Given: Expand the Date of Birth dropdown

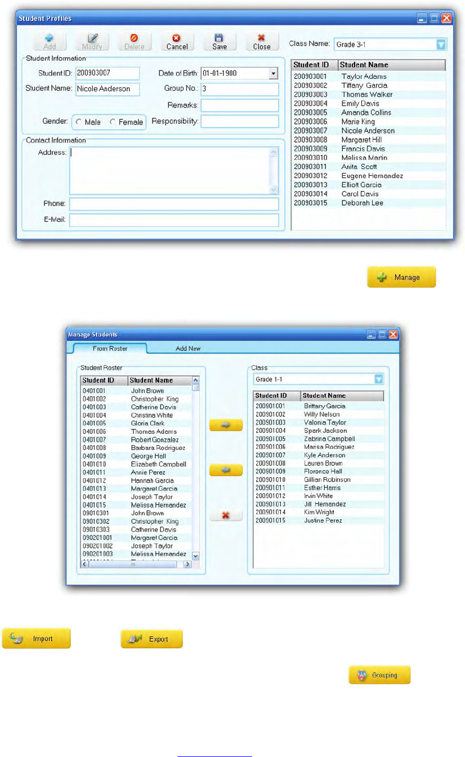Looking at the screenshot, I should pos(273,73).
